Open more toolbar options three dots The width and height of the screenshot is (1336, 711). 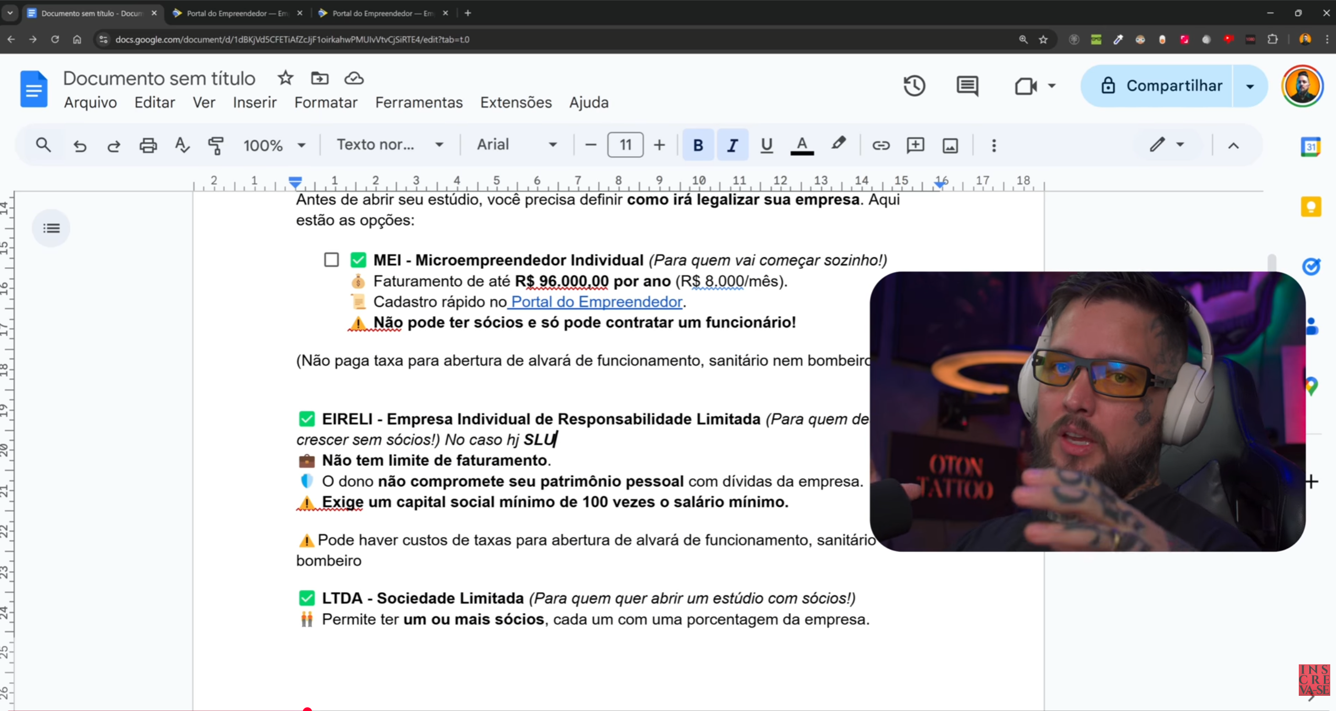click(994, 145)
